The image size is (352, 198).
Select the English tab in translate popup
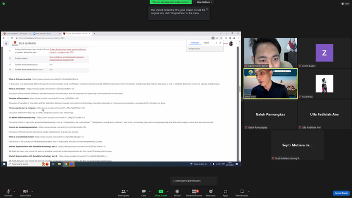(206, 43)
